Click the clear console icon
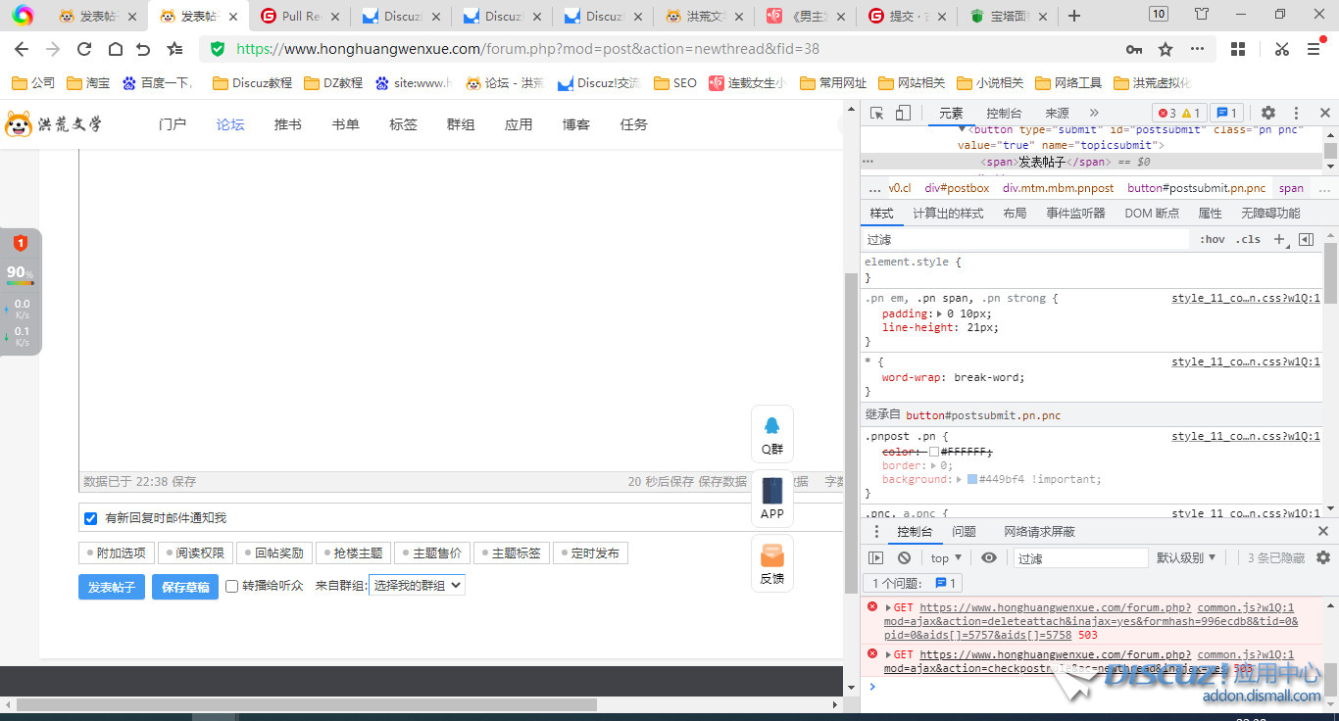 904,557
